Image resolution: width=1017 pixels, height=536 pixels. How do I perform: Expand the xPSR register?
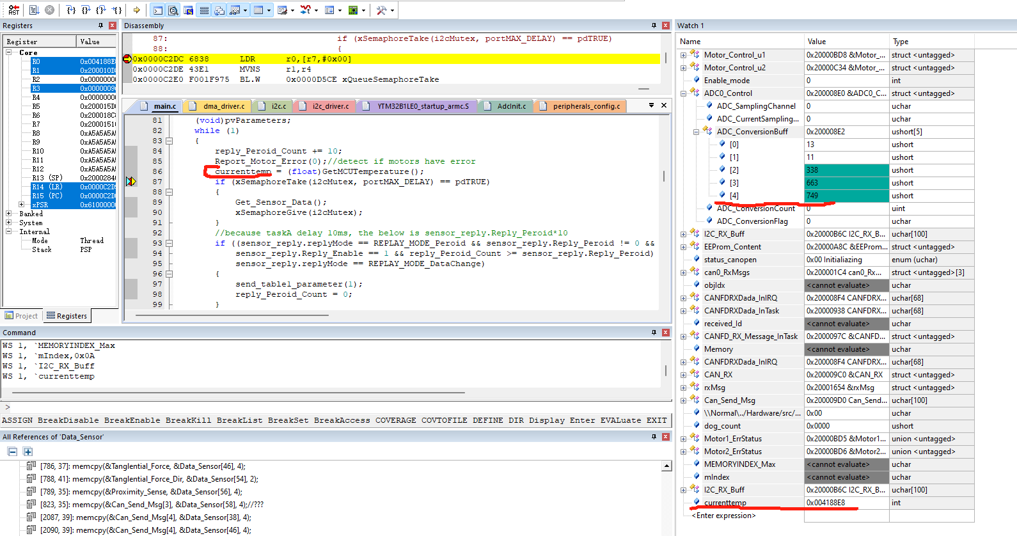pyautogui.click(x=22, y=205)
